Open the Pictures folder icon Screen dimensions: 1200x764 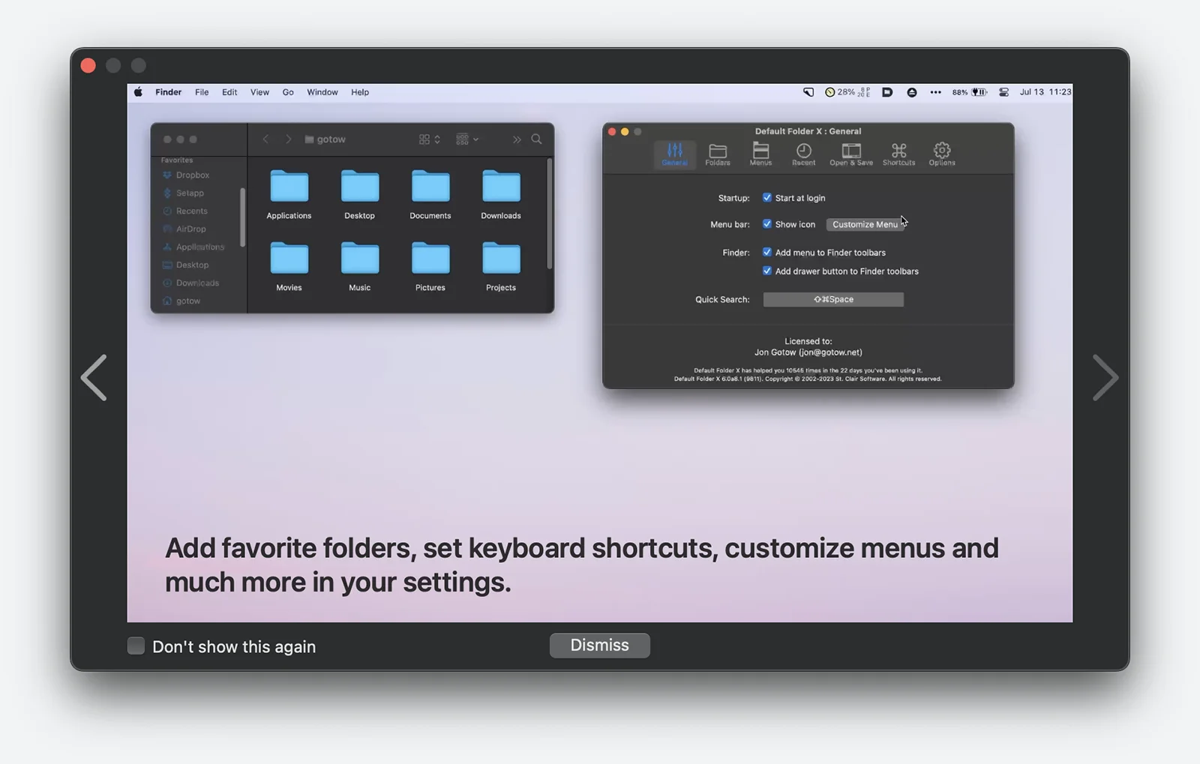430,258
